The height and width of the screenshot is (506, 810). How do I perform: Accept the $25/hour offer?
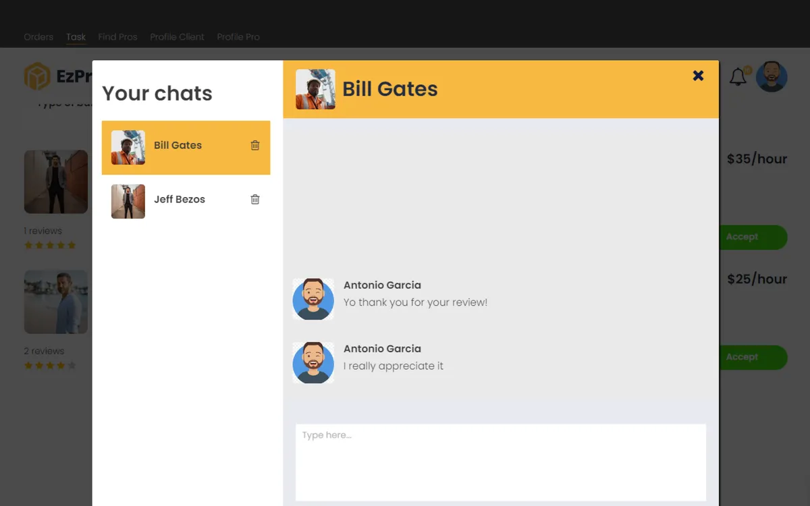tap(753, 357)
